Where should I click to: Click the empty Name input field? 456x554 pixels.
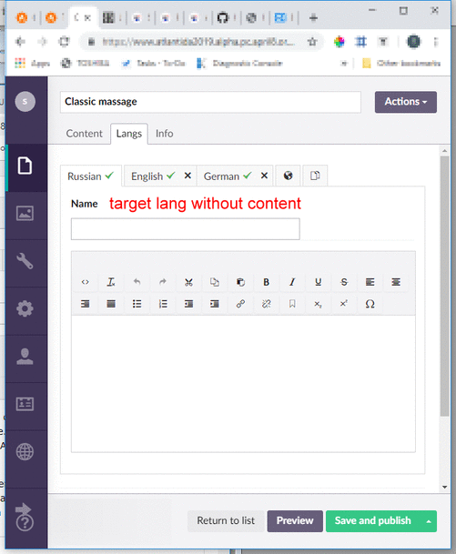(x=186, y=229)
